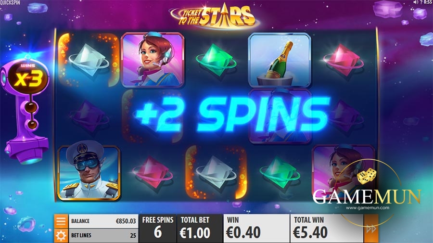The image size is (433, 243).
Task: Click the top-row stewardess symbol
Action: (153, 60)
